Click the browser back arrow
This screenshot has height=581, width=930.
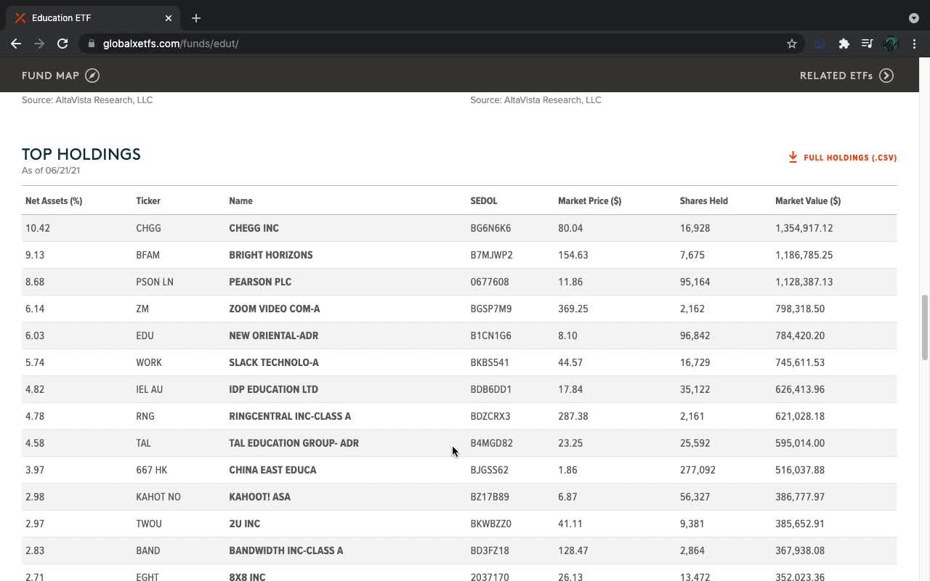(16, 44)
